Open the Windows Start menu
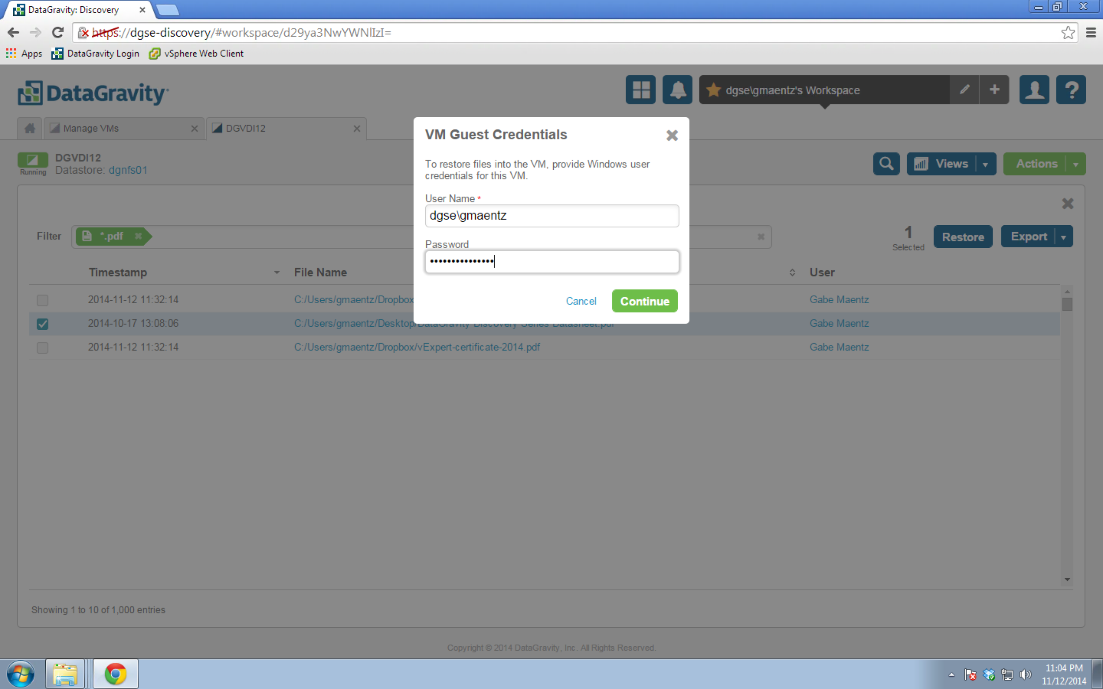This screenshot has height=689, width=1103. pos(21,674)
